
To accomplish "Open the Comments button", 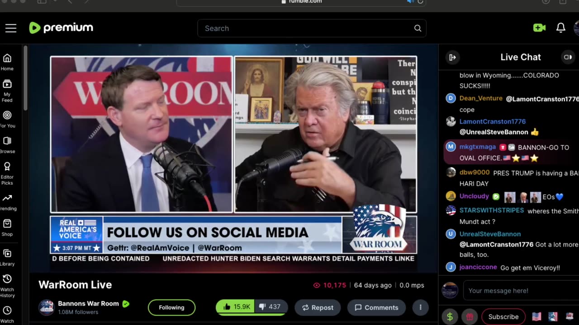I will (376, 307).
